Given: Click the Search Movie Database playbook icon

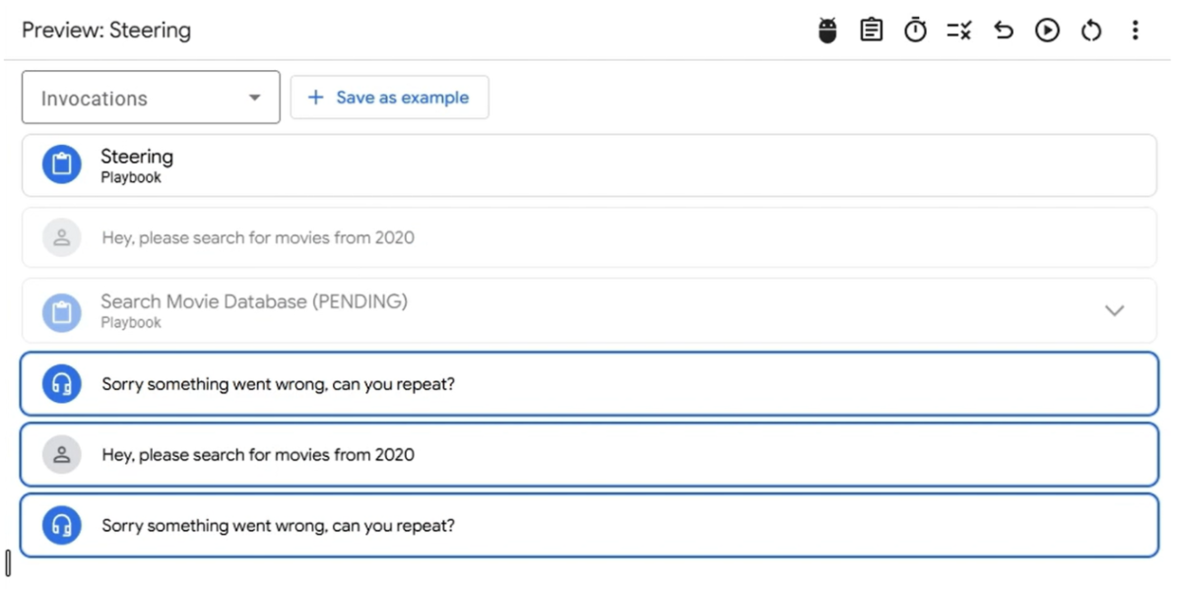Looking at the screenshot, I should (61, 311).
